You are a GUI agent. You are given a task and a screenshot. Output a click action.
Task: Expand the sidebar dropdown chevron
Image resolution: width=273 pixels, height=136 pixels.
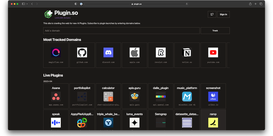pos(27,4)
